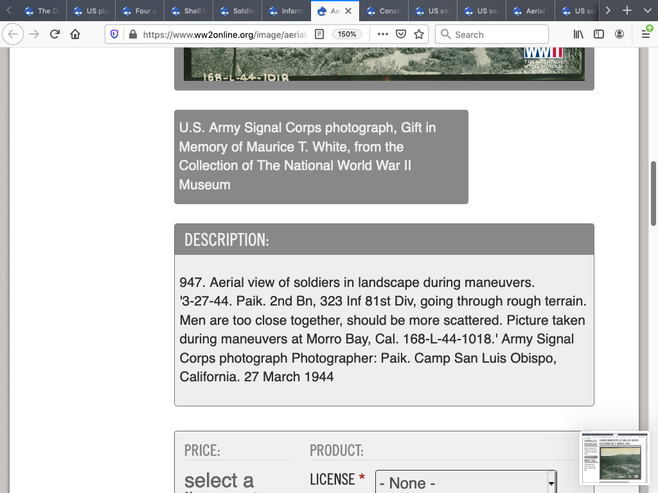Open Library bookshelf icon
Image resolution: width=658 pixels, height=493 pixels.
(x=578, y=35)
